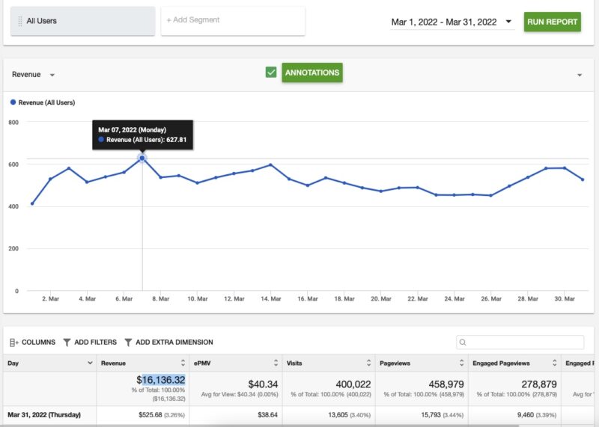Viewport: 599px width, 427px height.
Task: Toggle Revenue (All Users) legend series
Action: [43, 102]
